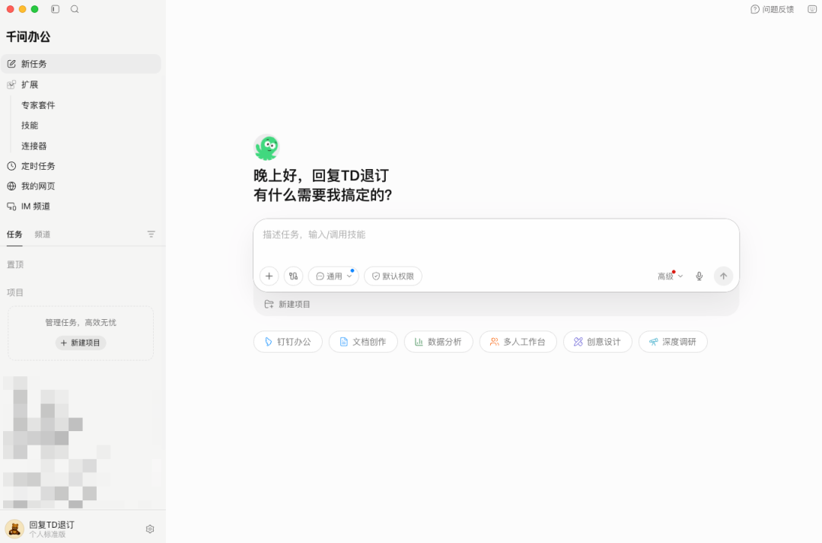Switch to the 任务 tab

pyautogui.click(x=14, y=235)
